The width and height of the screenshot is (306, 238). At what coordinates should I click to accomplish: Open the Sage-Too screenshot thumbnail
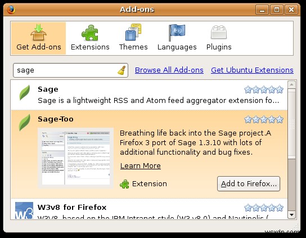click(x=76, y=158)
